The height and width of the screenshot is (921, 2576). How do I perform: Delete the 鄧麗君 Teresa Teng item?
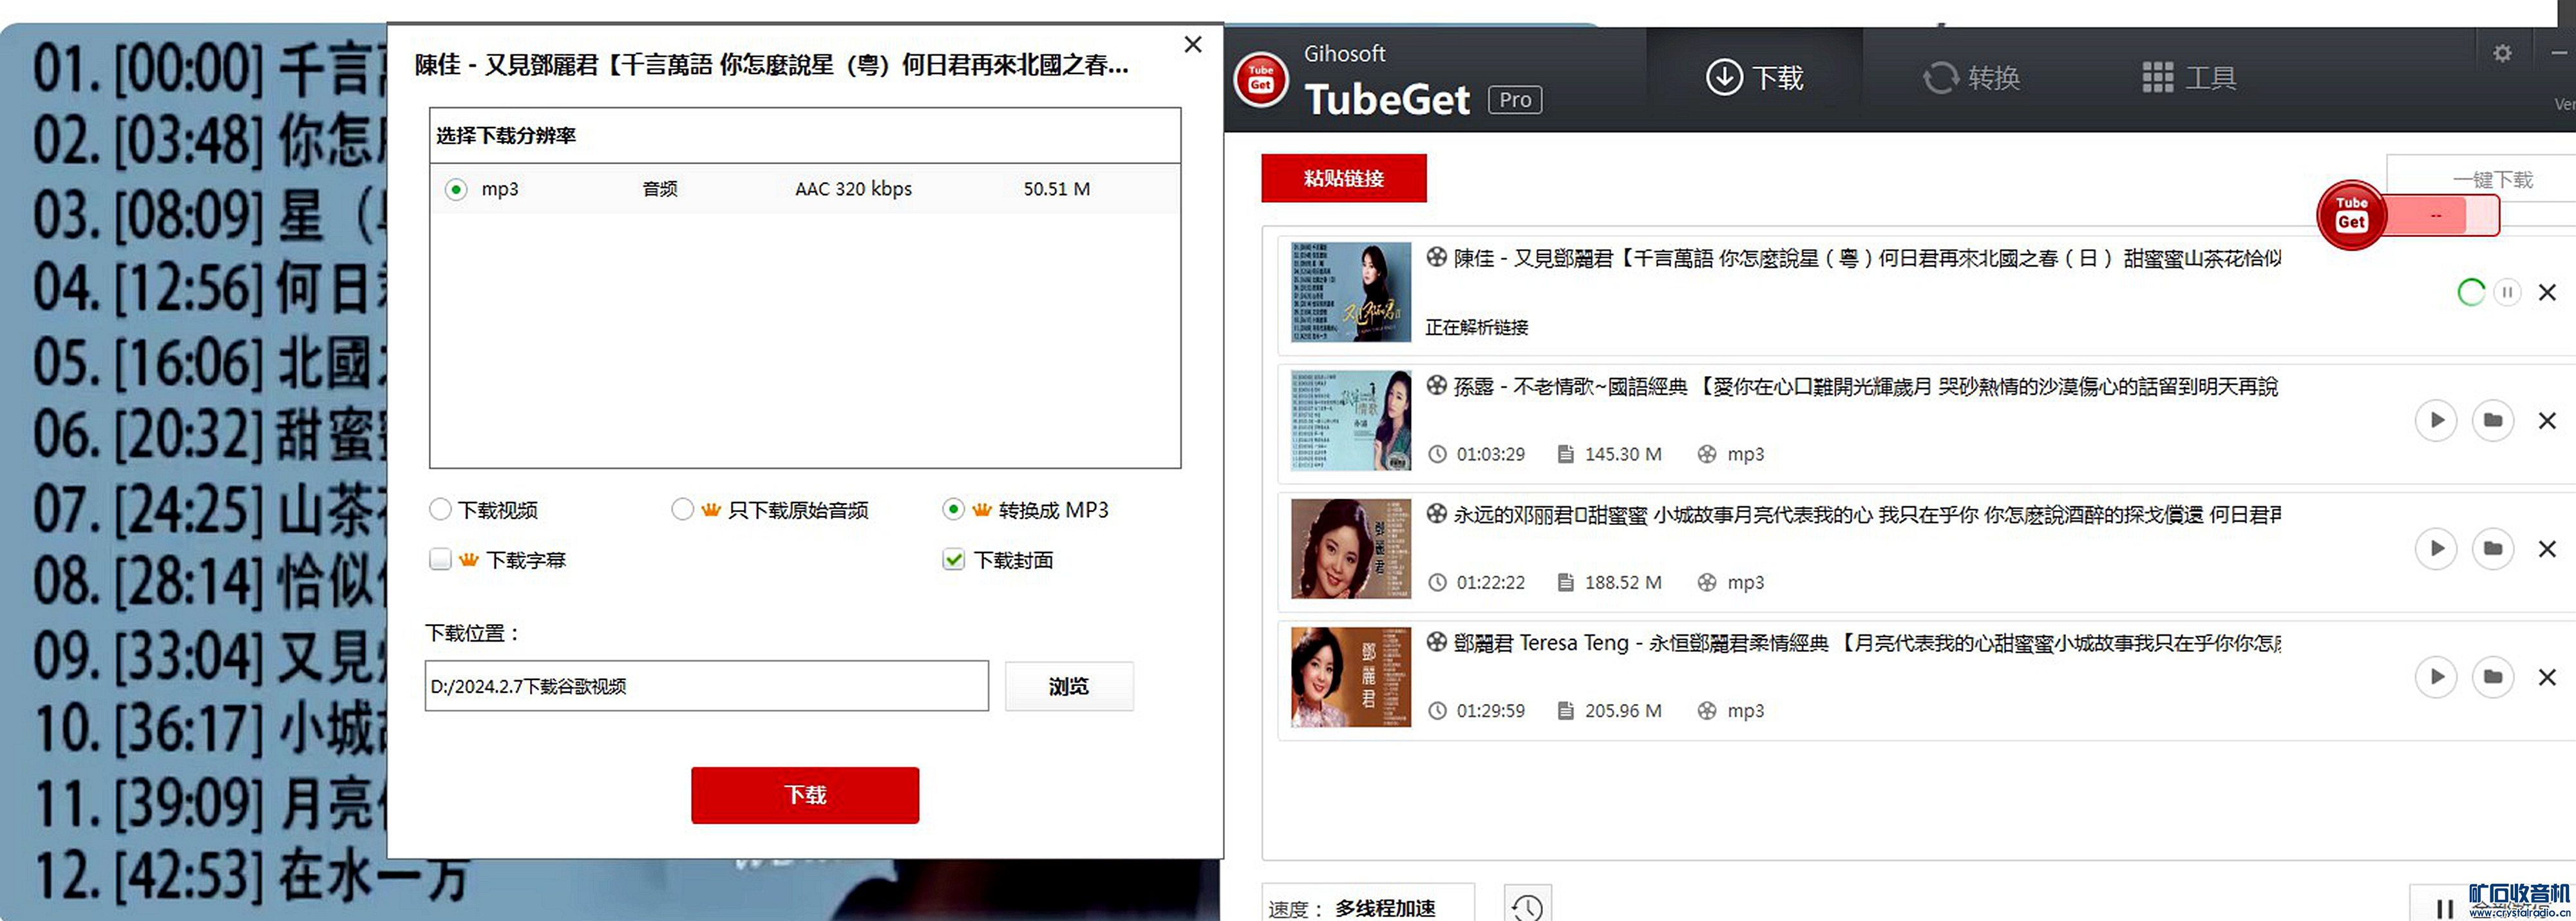(x=2547, y=677)
